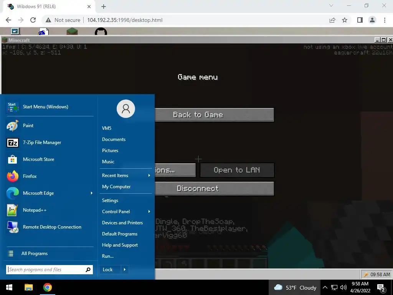Open Chrome three-dot menu
The height and width of the screenshot is (295, 393).
[x=385, y=20]
